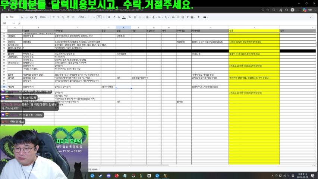The width and height of the screenshot is (318, 179).
Task: Click the zoom magnifier icon in address bar
Action: click(263, 10)
